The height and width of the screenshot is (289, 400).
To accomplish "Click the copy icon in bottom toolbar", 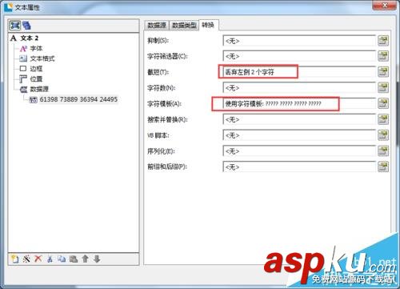I will (62, 259).
